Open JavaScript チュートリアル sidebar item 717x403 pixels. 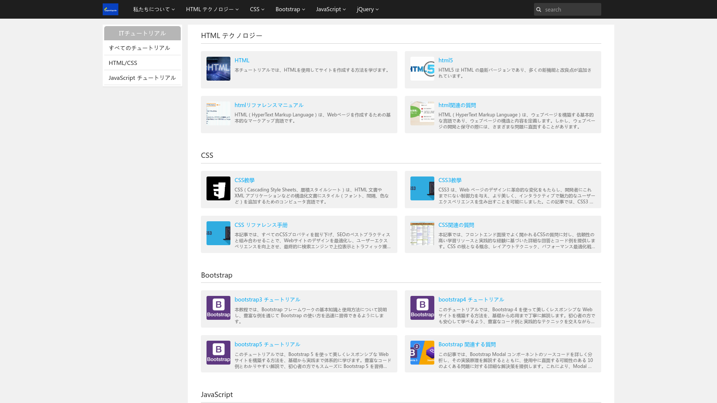coord(142,78)
